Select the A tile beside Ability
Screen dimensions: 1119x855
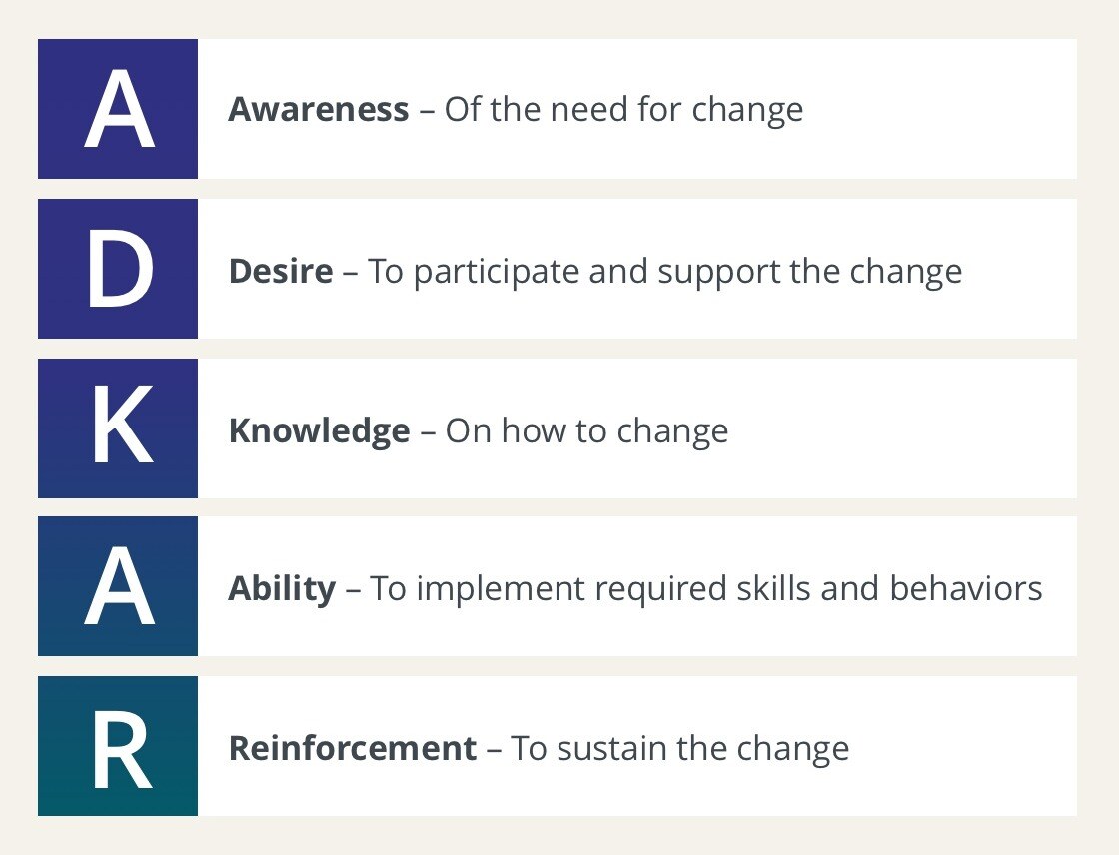(118, 586)
